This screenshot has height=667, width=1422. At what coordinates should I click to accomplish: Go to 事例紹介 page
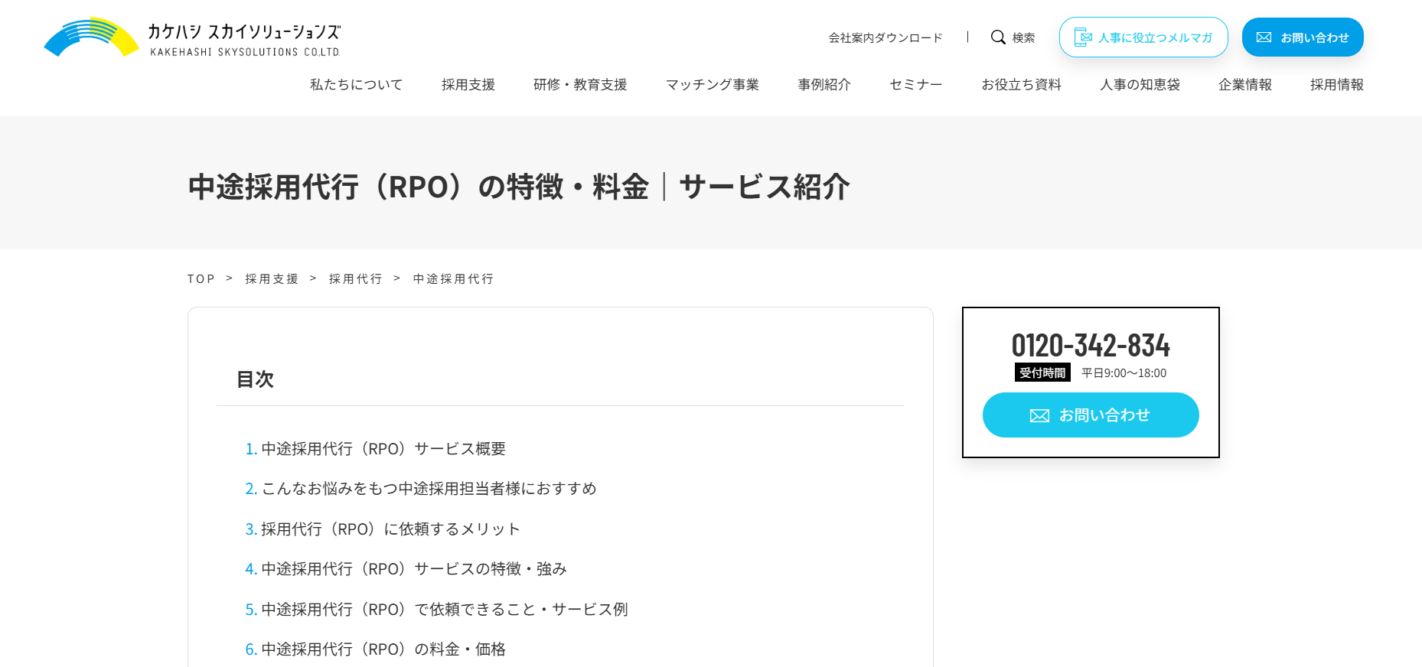pos(824,85)
